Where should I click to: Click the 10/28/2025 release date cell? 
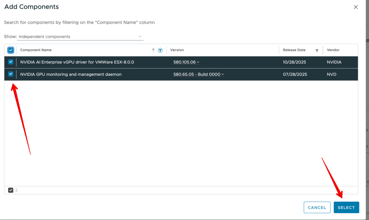[x=294, y=62]
